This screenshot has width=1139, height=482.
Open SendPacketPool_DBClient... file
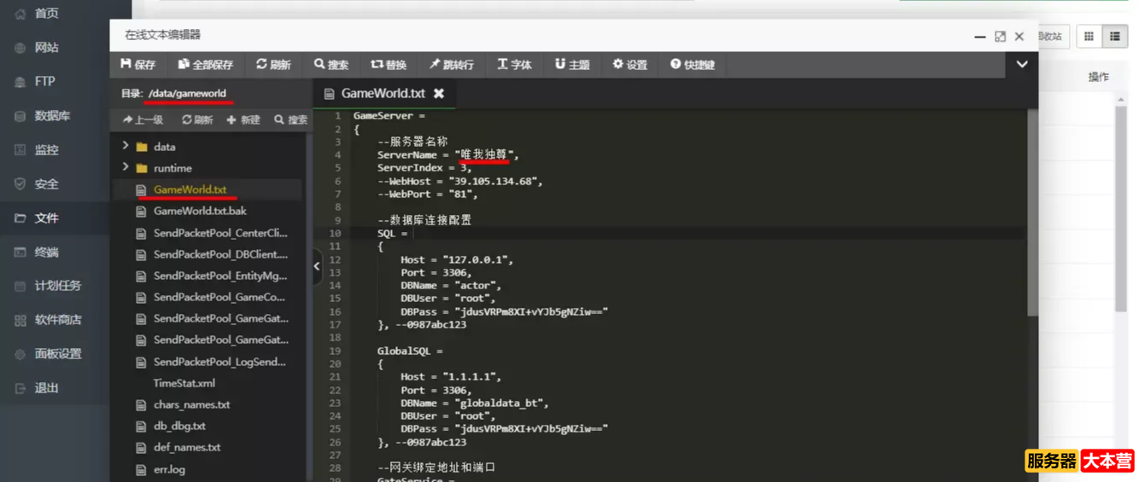[x=220, y=254]
